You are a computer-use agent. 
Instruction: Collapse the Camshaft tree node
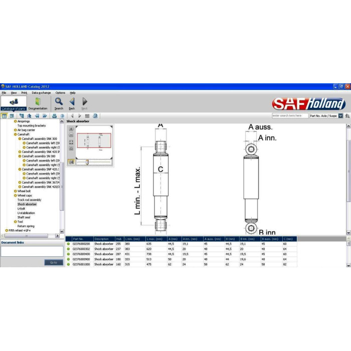coord(15,134)
